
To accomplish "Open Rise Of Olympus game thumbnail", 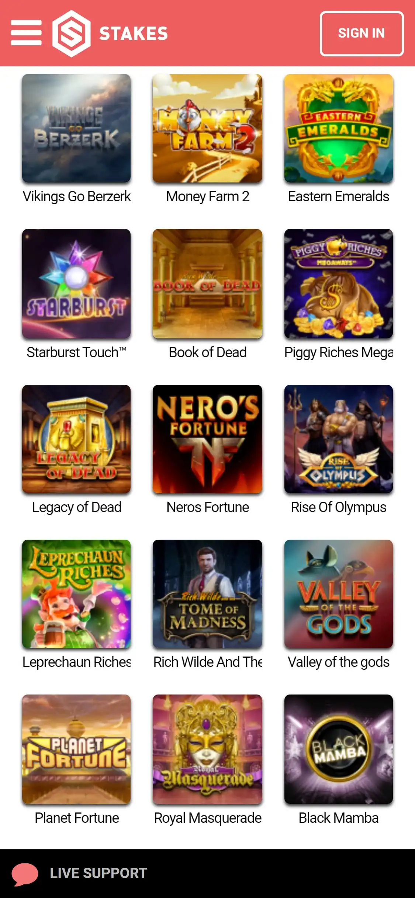I will pos(339,439).
